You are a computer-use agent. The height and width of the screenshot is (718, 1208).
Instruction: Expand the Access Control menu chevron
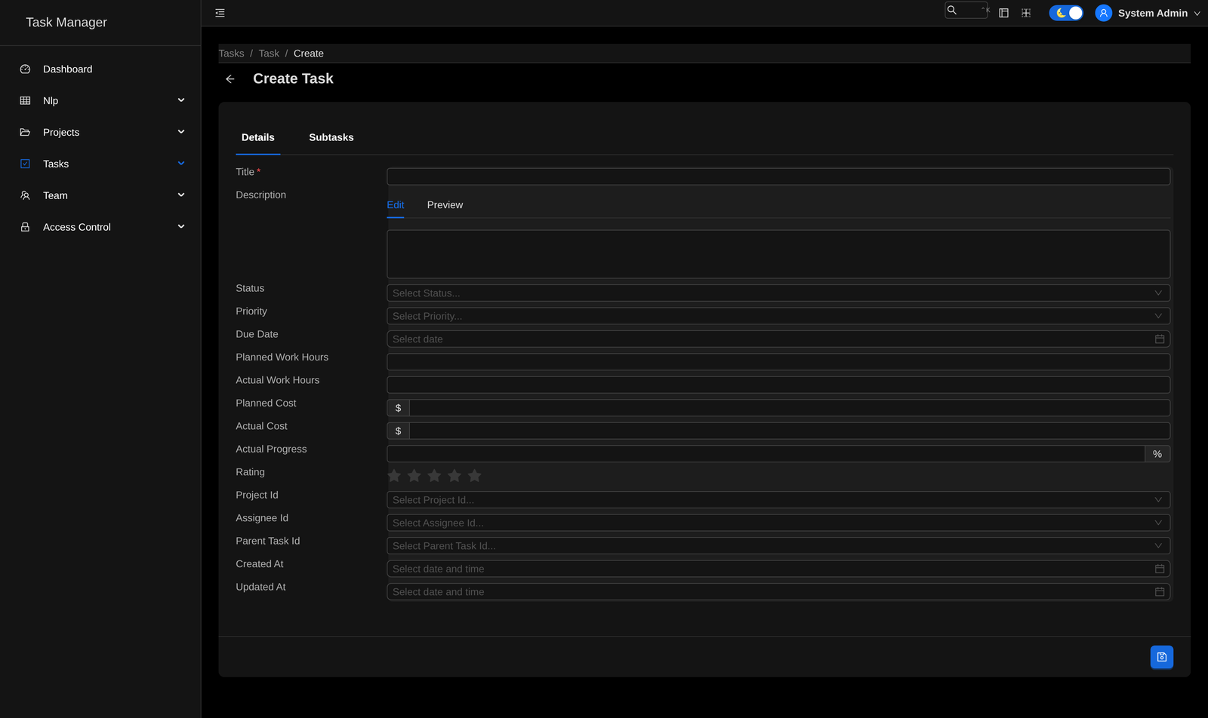181,227
